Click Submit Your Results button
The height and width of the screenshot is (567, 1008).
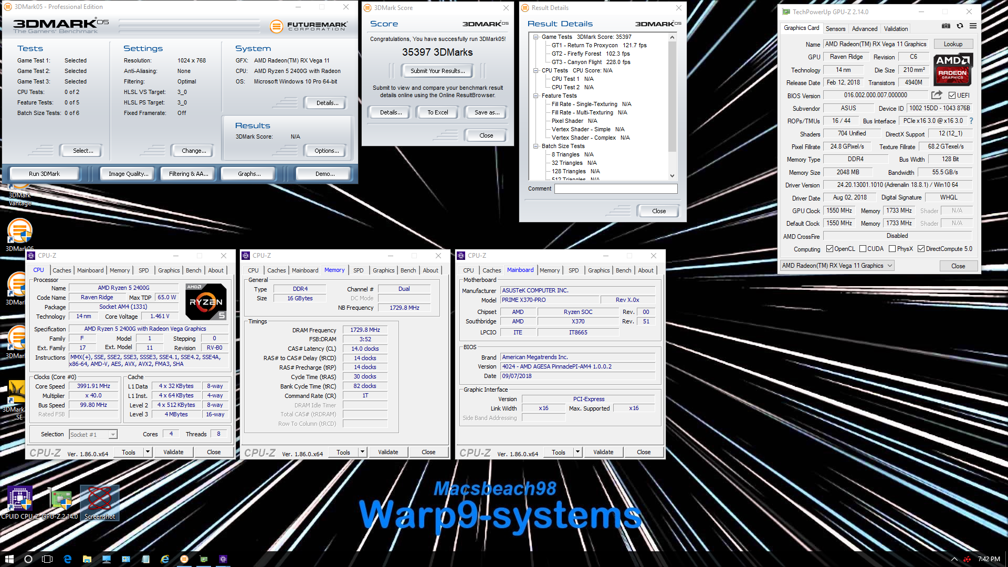(x=437, y=71)
